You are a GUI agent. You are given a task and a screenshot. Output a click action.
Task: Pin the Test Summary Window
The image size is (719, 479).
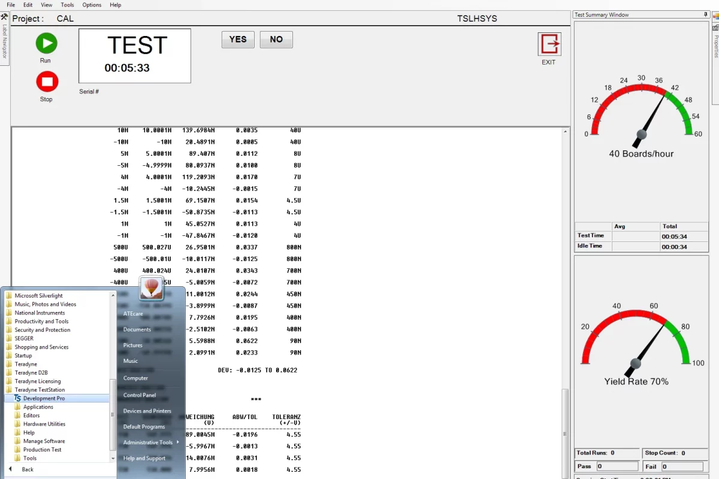[705, 14]
